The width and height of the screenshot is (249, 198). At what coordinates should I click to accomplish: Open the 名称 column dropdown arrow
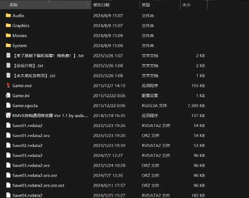[x=88, y=5]
